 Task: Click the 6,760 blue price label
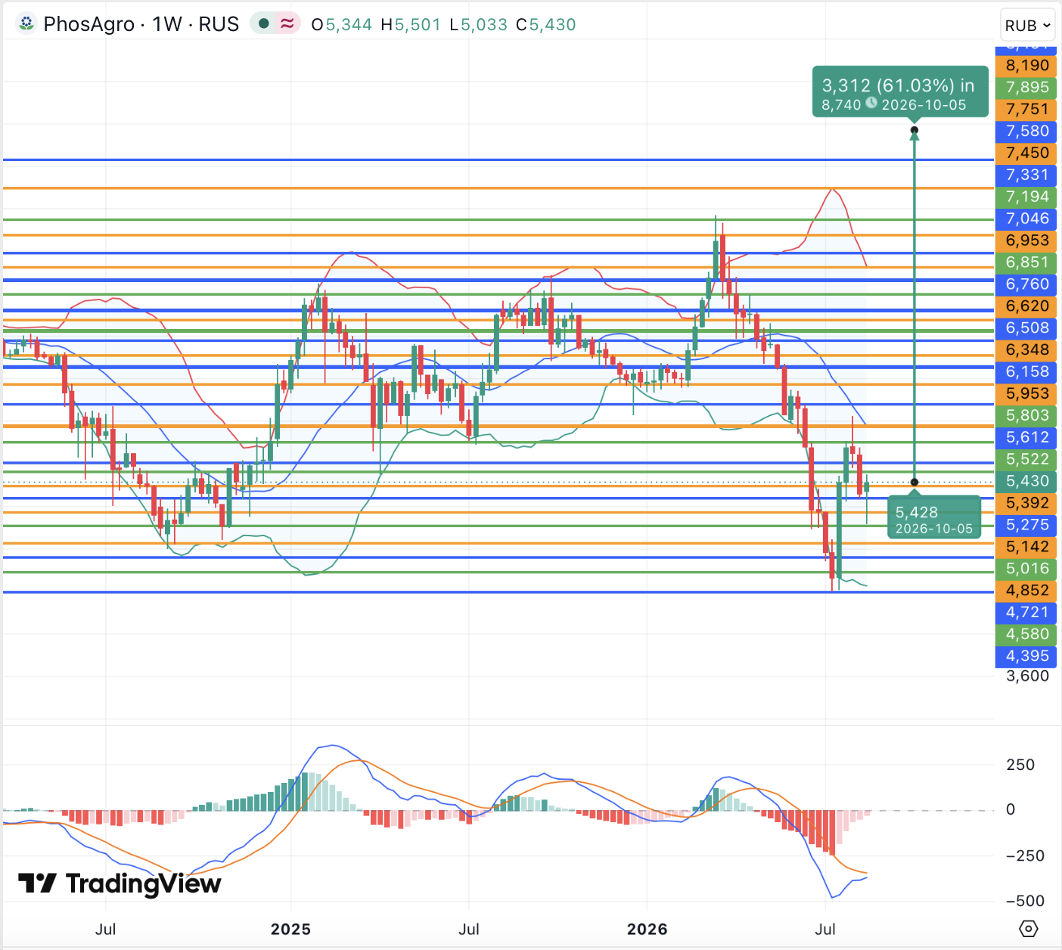pyautogui.click(x=1026, y=285)
